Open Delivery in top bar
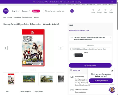The width and height of the screenshot is (118, 95). 78,5
